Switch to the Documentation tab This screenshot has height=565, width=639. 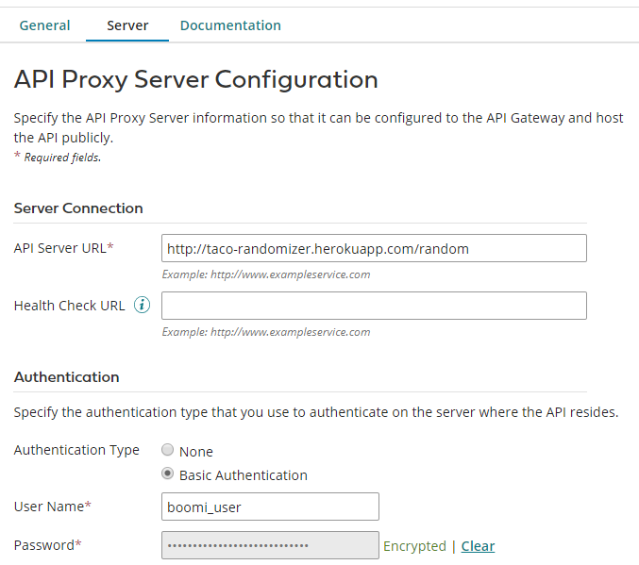[230, 25]
